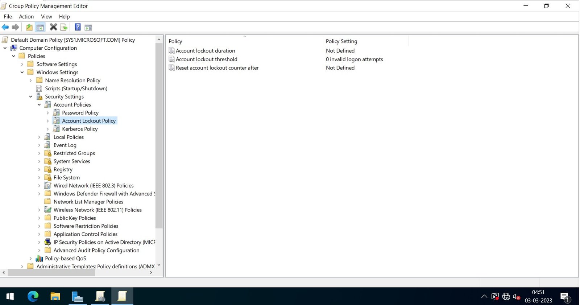Click the Up one level folder icon
Screen dimensions: 580x305
(x=29, y=27)
